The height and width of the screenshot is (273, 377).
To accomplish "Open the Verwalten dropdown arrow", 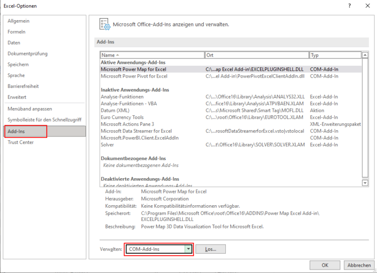I will point(188,249).
